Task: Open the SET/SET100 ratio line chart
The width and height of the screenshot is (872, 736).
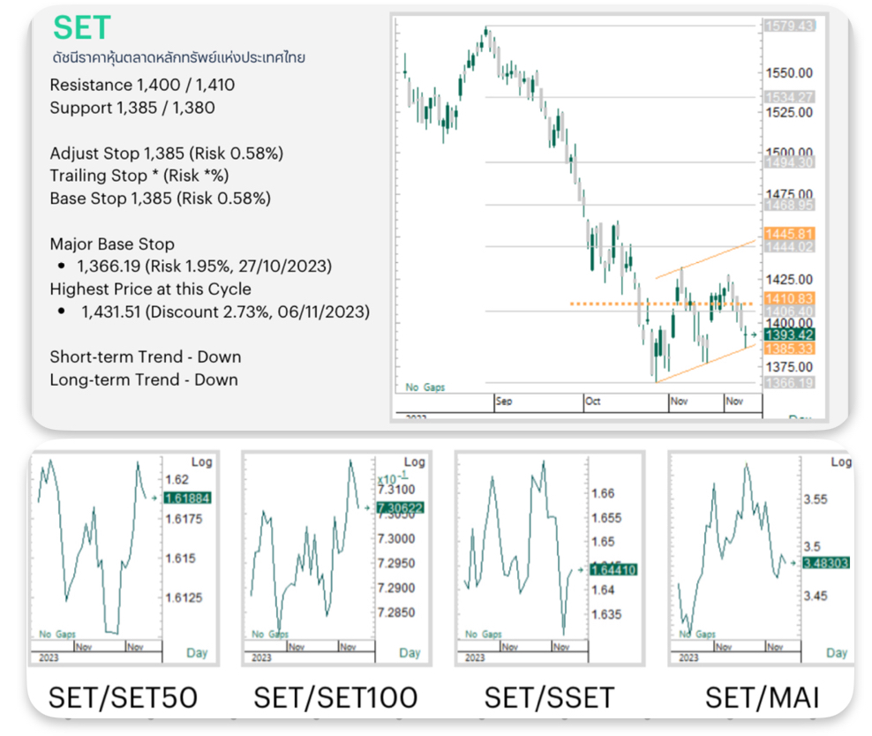Action: click(336, 558)
